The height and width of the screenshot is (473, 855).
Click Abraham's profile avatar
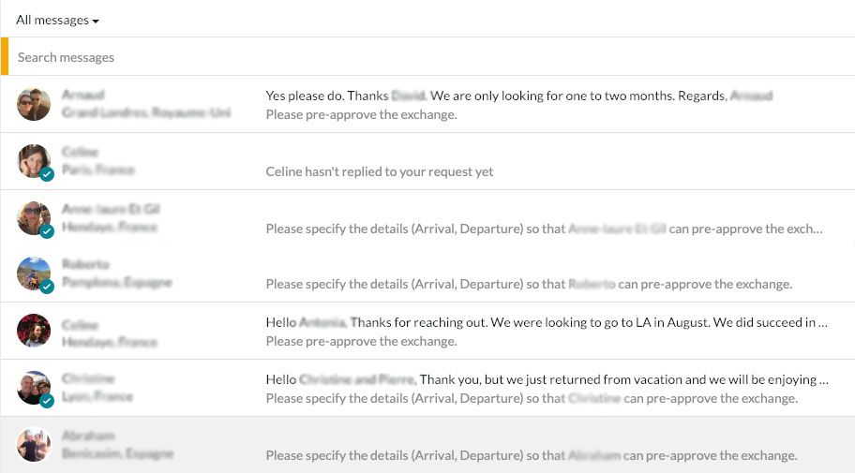coord(34,445)
